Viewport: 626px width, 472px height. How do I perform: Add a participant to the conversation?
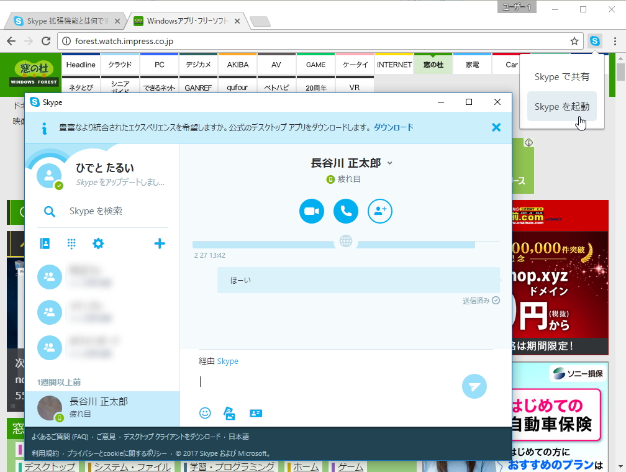coord(380,211)
